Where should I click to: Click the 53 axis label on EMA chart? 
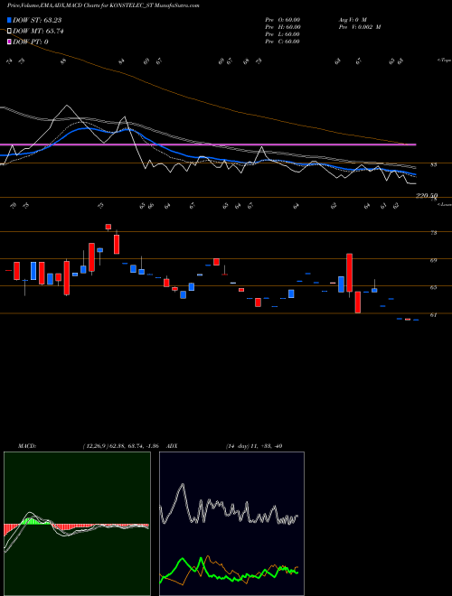(x=434, y=164)
